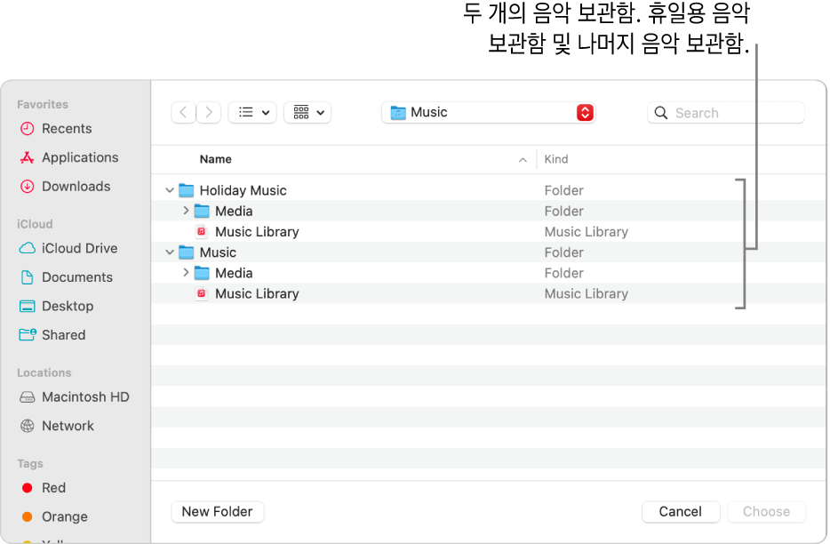
Task: Click in the Search field
Action: pos(726,113)
